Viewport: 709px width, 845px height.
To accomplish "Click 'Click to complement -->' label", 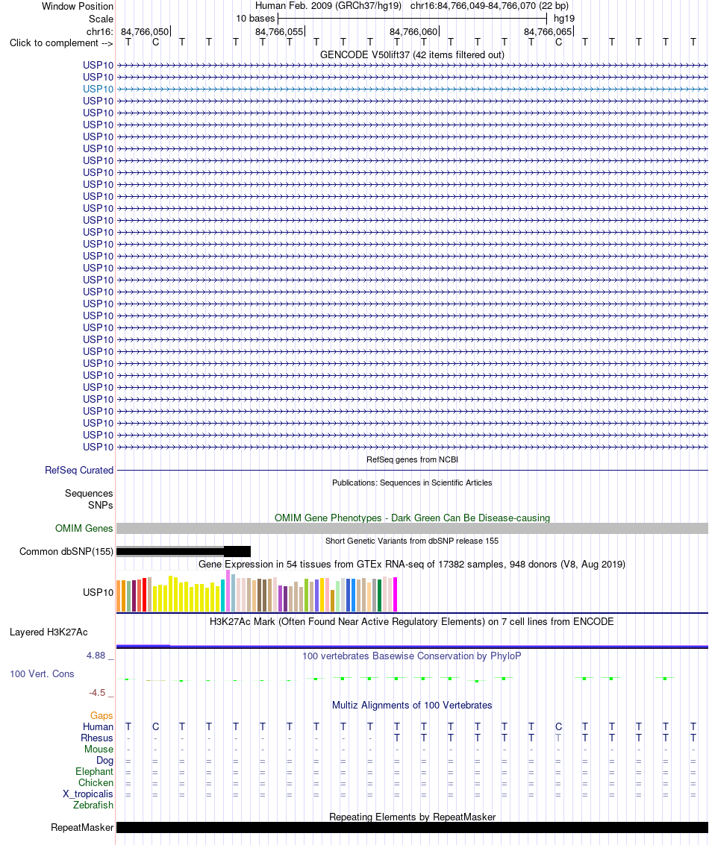I will pos(61,43).
